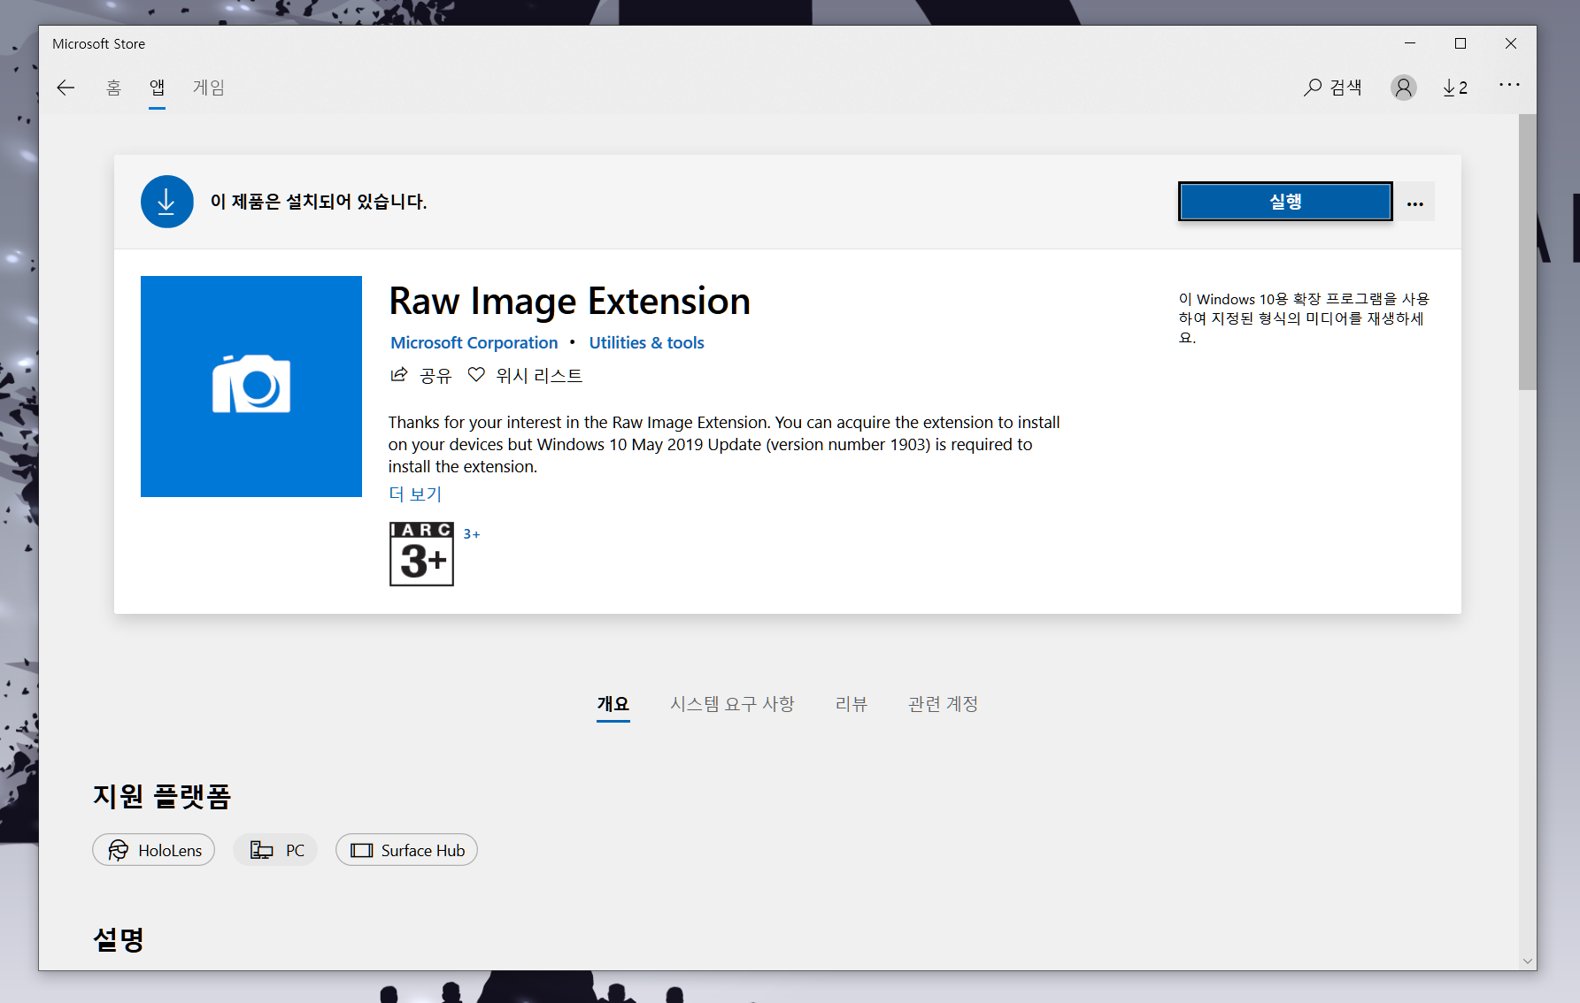
Task: Switch to the 게임 tab
Action: coord(209,88)
